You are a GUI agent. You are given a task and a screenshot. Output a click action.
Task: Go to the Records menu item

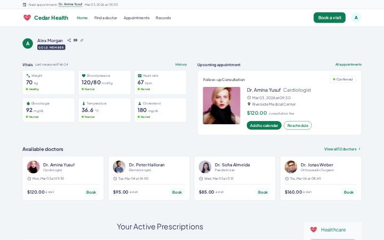click(163, 18)
